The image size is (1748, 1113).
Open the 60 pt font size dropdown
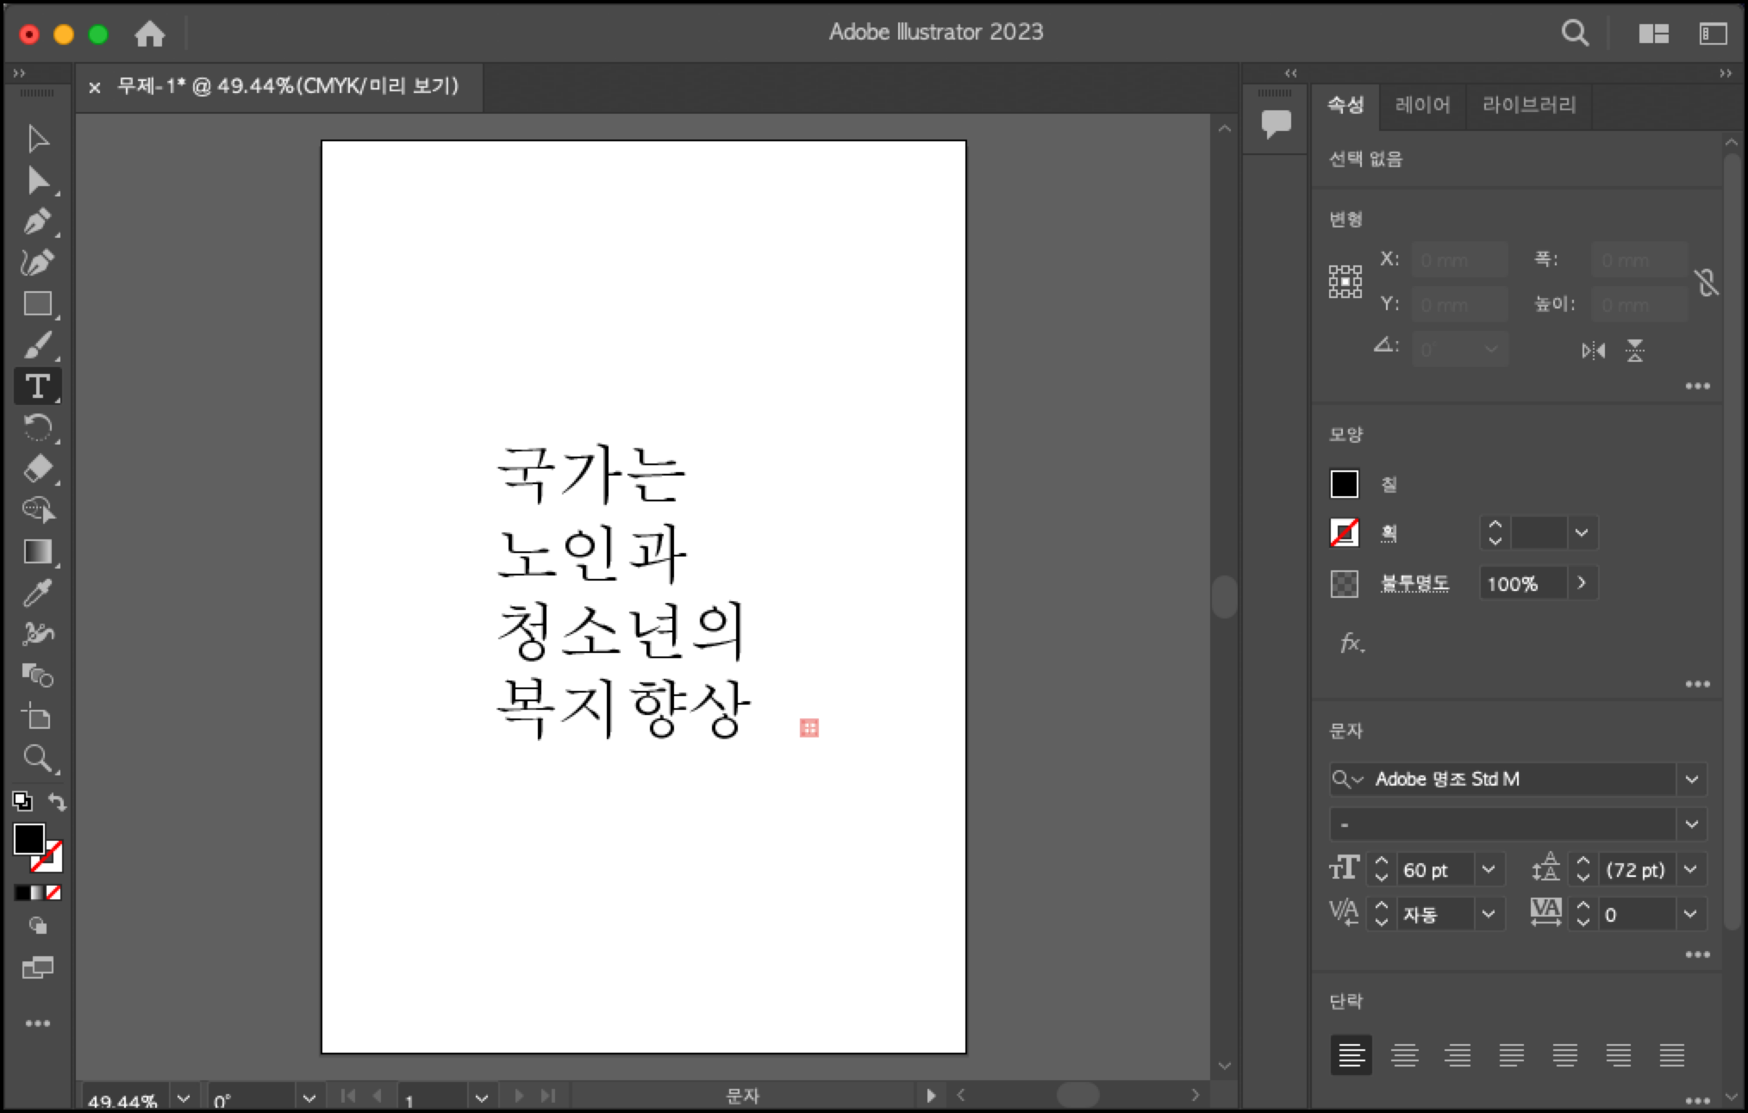pos(1489,869)
